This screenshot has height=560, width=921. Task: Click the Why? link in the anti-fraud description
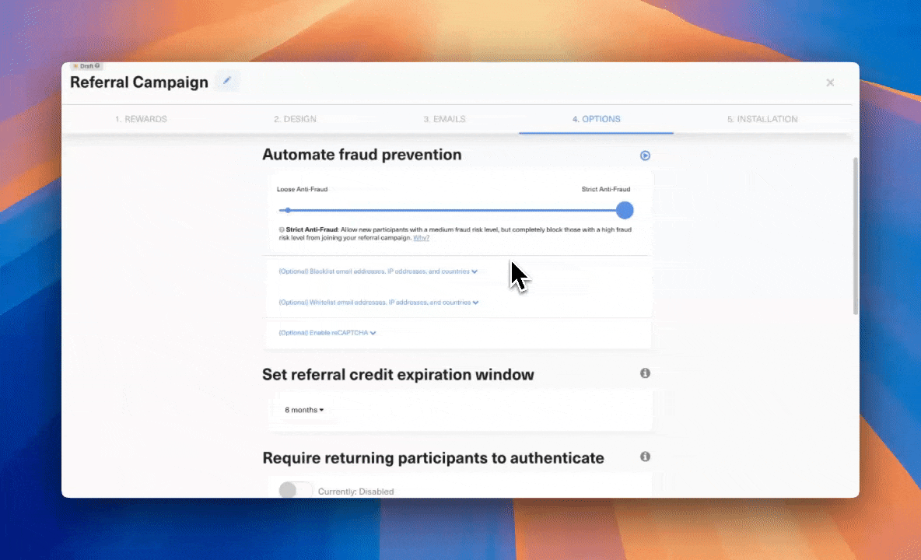pyautogui.click(x=420, y=238)
